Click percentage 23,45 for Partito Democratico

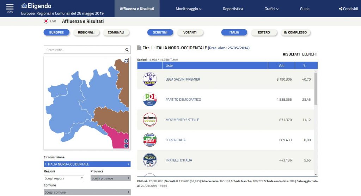click(x=306, y=100)
